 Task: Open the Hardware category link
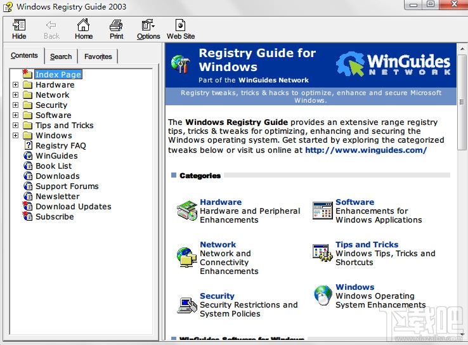(x=221, y=202)
